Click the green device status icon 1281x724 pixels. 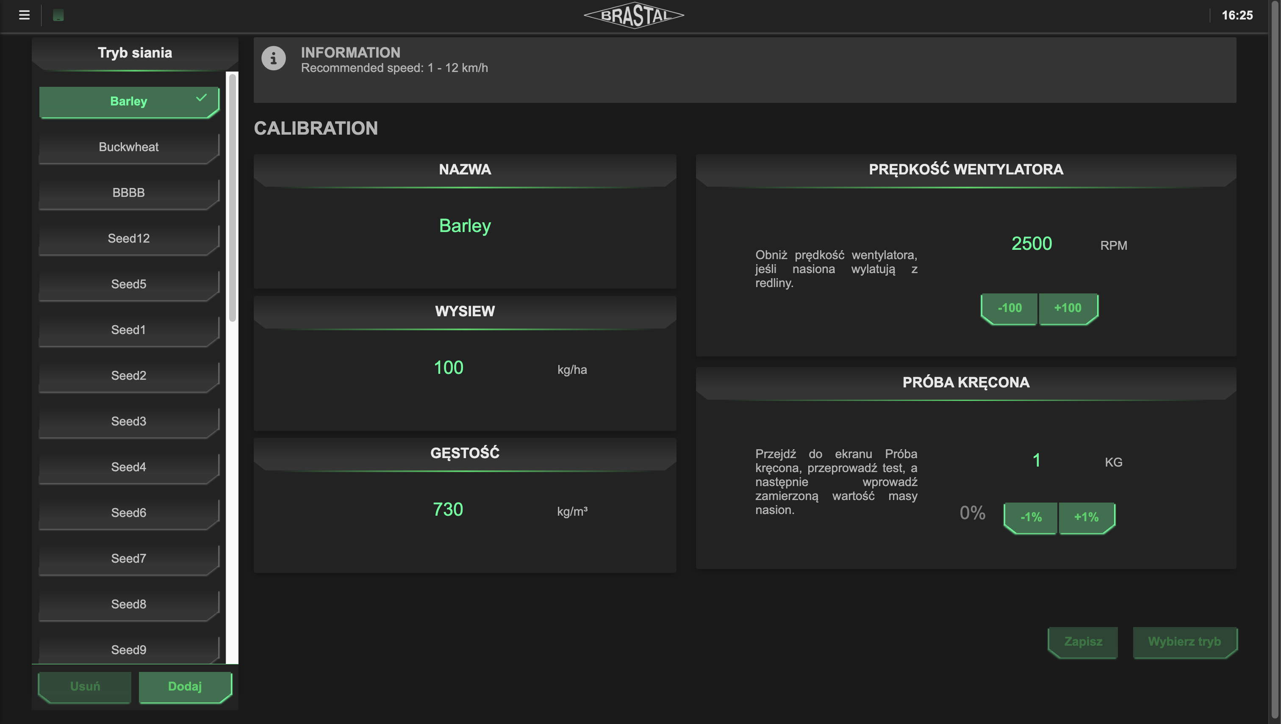click(58, 15)
